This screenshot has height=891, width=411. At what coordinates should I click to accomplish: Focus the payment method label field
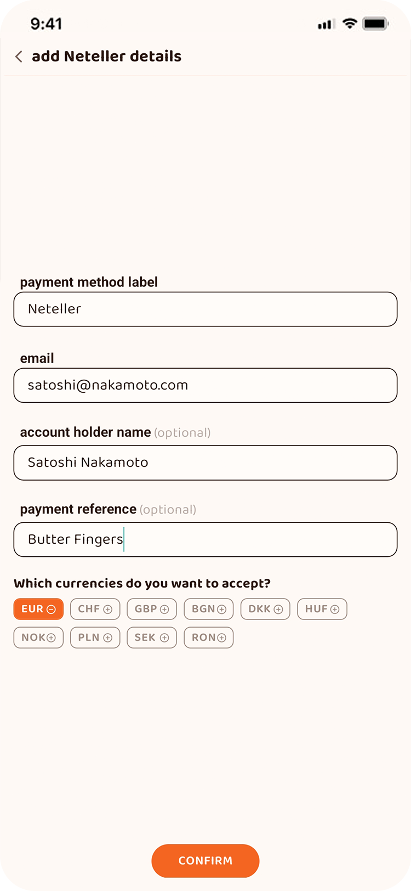206,309
